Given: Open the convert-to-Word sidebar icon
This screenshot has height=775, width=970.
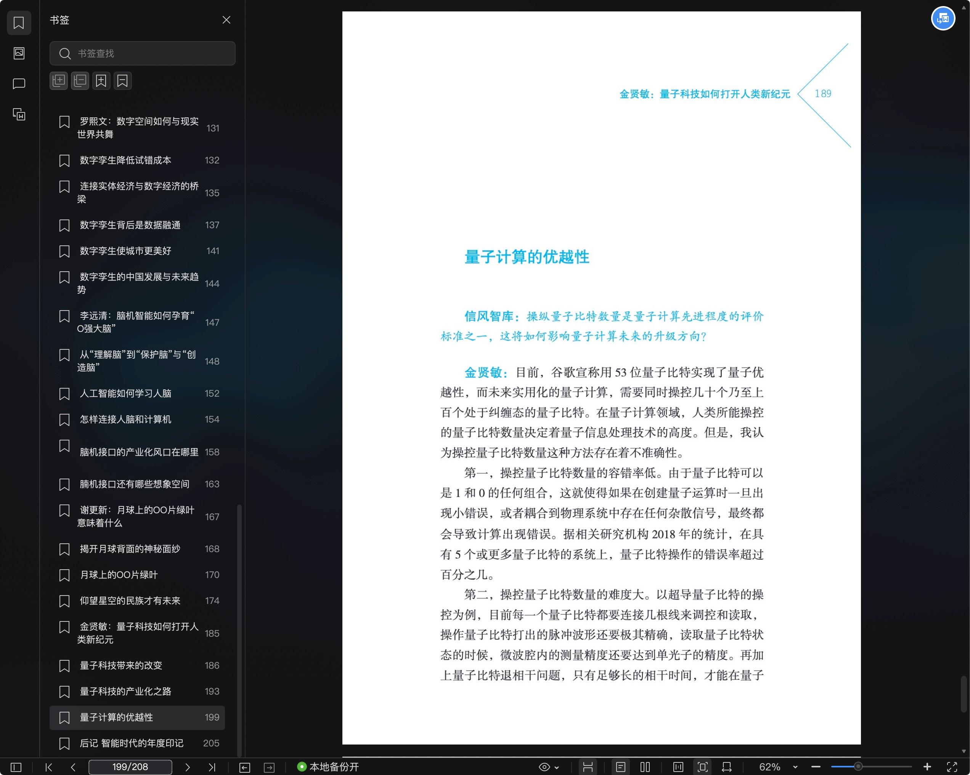Looking at the screenshot, I should pos(19,114).
